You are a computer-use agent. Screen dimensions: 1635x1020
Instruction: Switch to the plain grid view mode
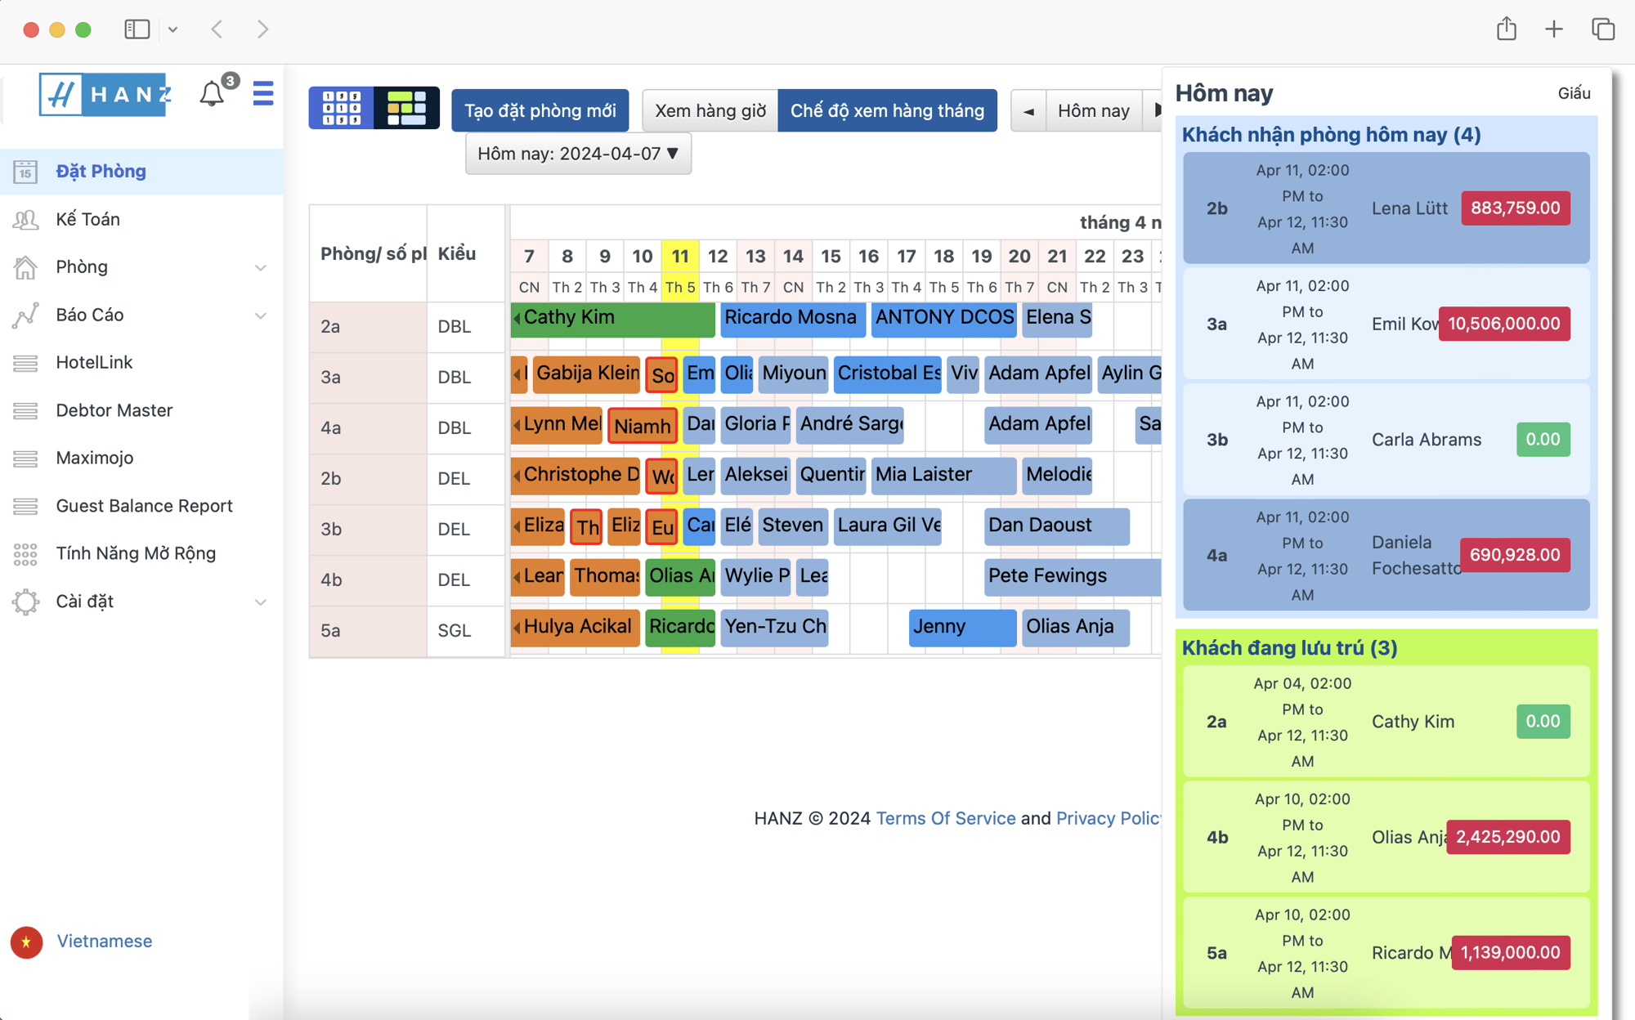pos(341,107)
